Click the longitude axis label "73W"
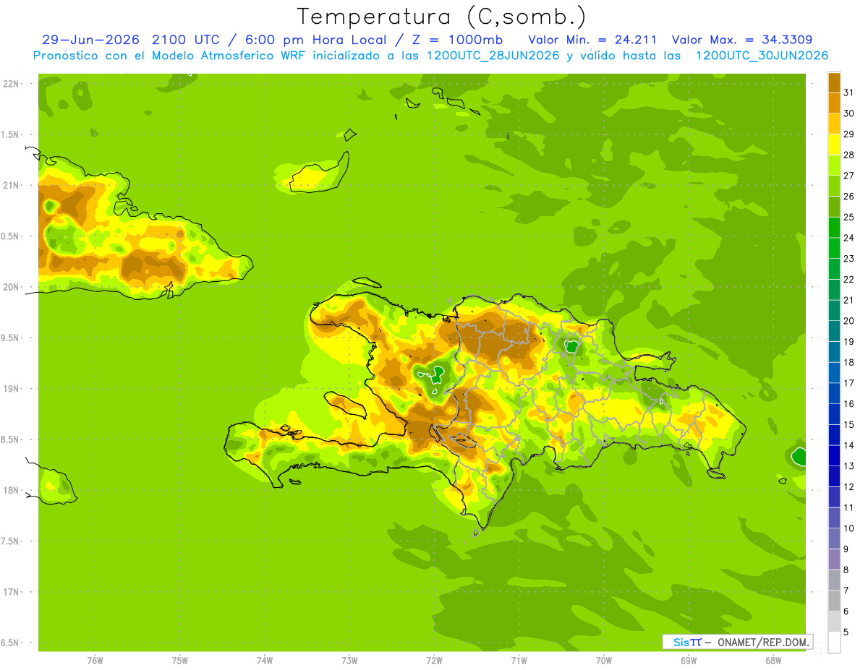Viewport: 868px width, 670px height. 349,661
